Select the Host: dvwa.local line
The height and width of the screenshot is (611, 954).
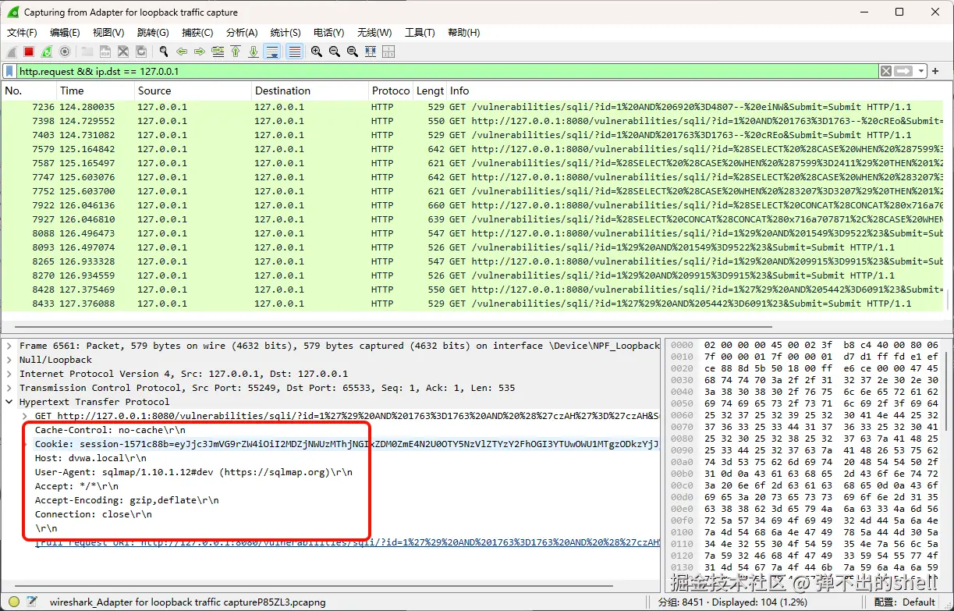pyautogui.click(x=90, y=458)
